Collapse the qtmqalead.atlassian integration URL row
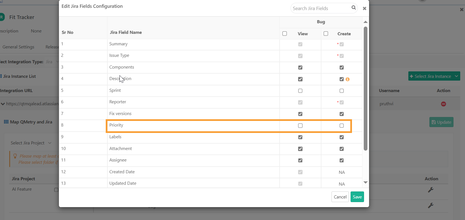Image resolution: width=465 pixels, height=220 pixels. coord(3,104)
